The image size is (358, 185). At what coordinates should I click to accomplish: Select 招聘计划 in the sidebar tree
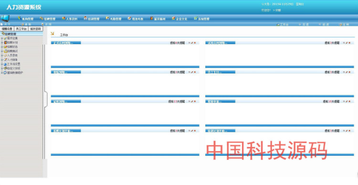click(x=12, y=42)
